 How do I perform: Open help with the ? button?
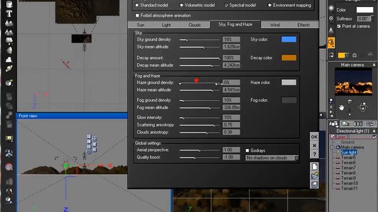[x=314, y=154]
